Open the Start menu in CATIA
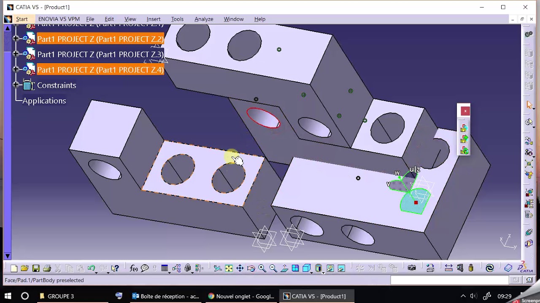Screen dimensions: 540x303 pyautogui.click(x=22, y=19)
